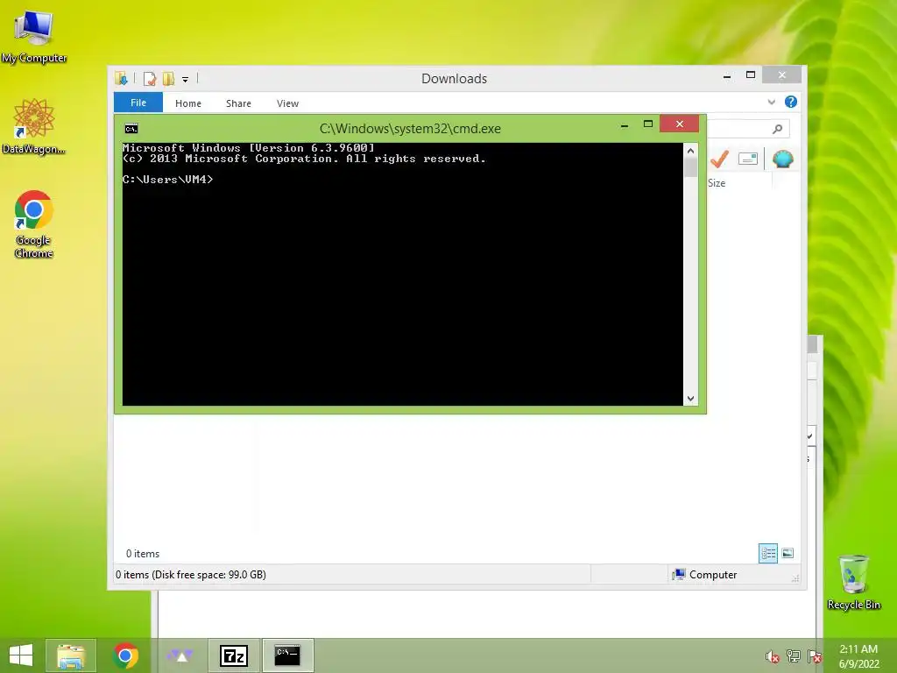The image size is (897, 673).
Task: Click the '0 items' status text
Action: 143,554
